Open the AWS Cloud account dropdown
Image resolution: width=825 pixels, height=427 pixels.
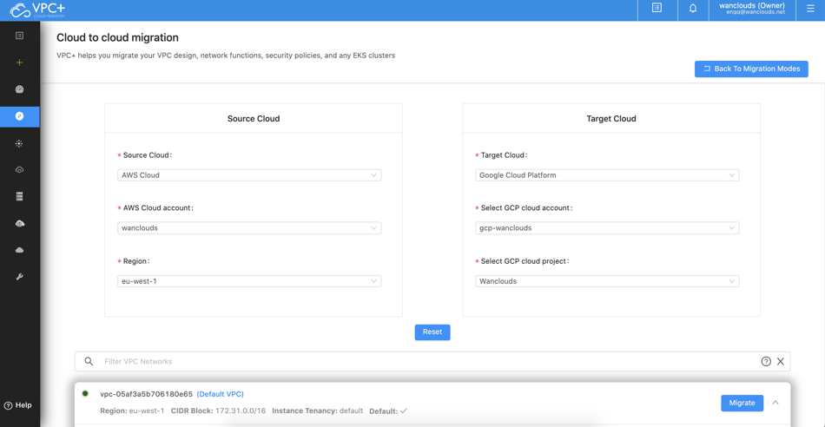[x=249, y=228]
